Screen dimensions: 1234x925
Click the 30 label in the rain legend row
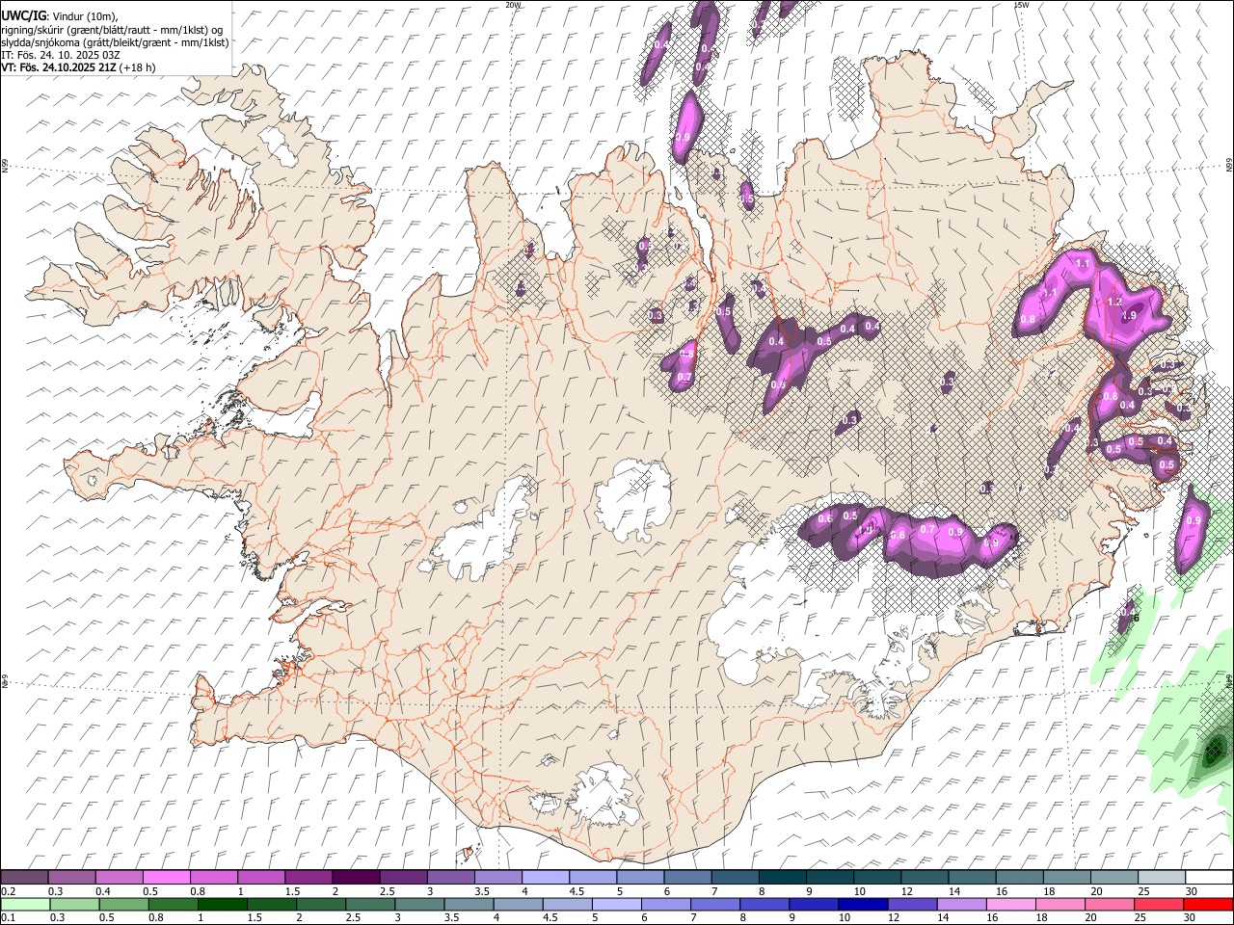[1192, 917]
